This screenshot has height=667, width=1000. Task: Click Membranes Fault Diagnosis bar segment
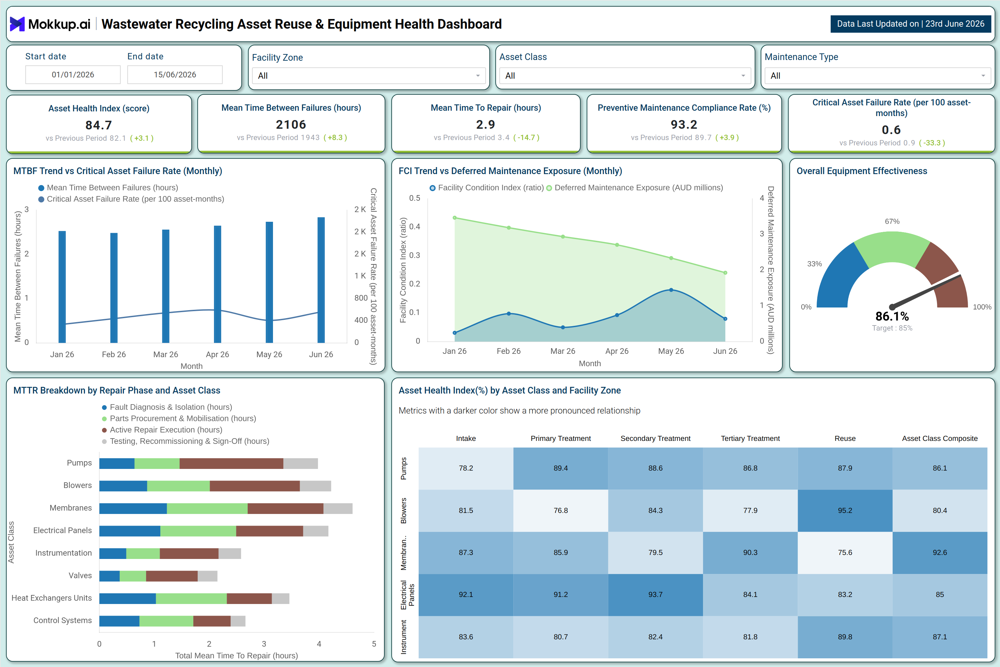pos(133,509)
